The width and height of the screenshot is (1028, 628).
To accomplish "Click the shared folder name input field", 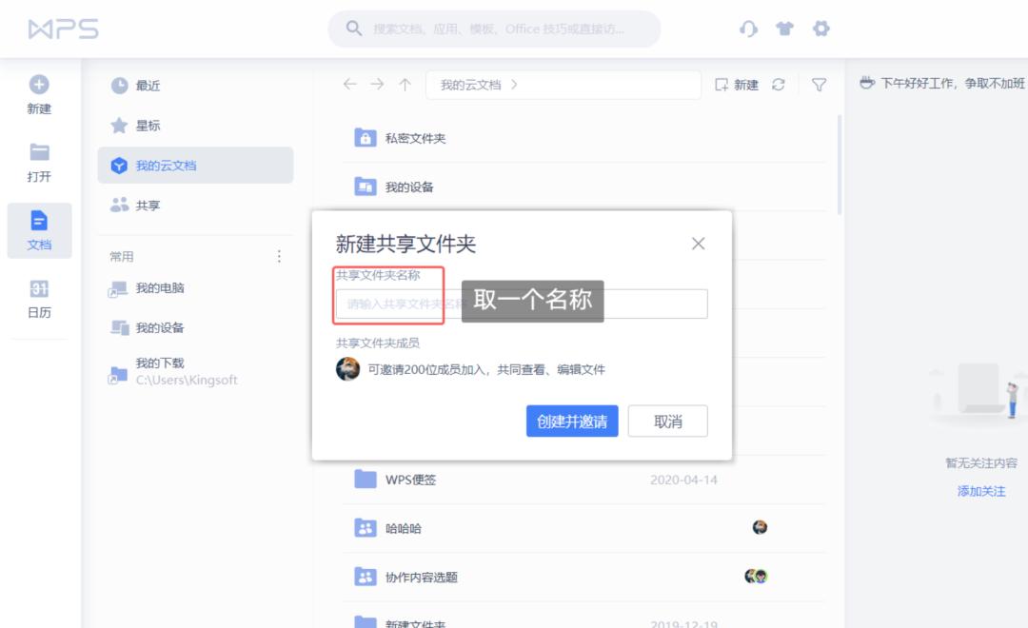I will [400, 304].
